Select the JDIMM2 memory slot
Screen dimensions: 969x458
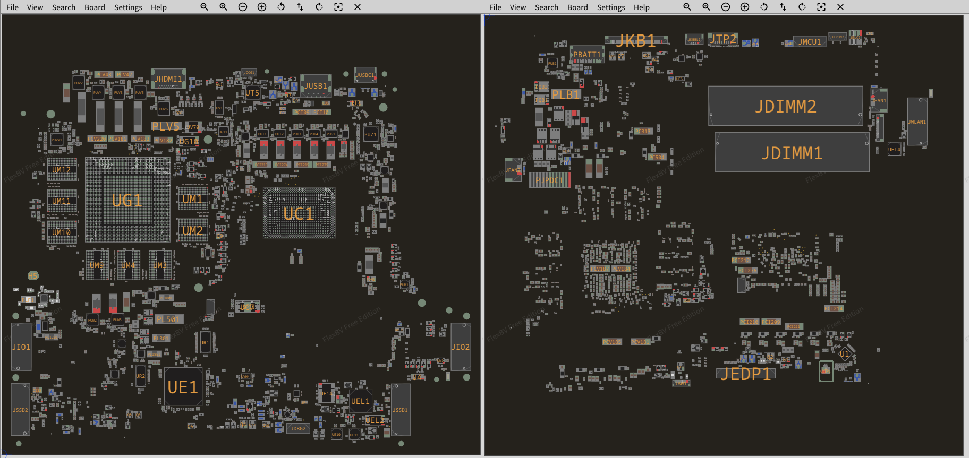785,106
